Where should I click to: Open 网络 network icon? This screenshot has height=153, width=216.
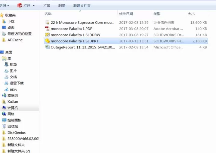click(x=4, y=114)
